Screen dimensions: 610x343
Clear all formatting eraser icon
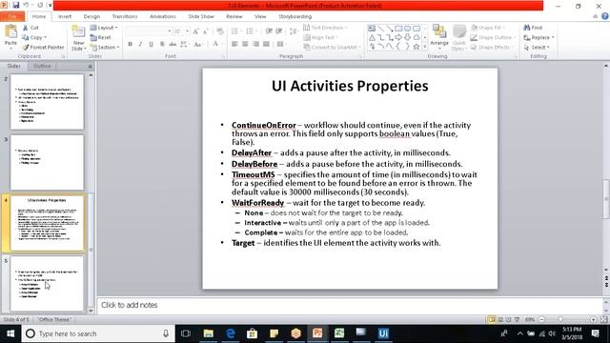point(220,31)
